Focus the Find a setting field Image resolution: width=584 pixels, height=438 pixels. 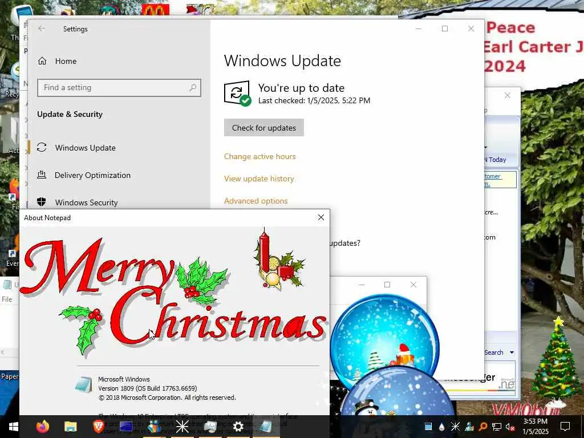[119, 87]
